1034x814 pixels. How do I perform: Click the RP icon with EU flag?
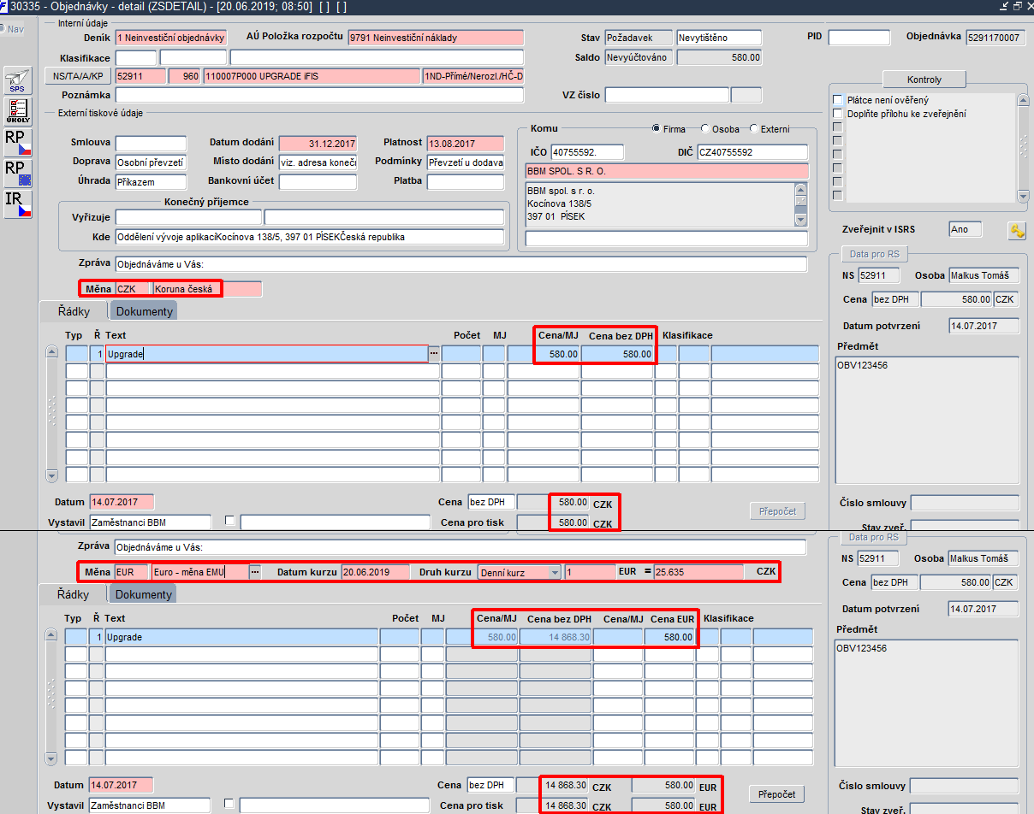click(x=18, y=173)
